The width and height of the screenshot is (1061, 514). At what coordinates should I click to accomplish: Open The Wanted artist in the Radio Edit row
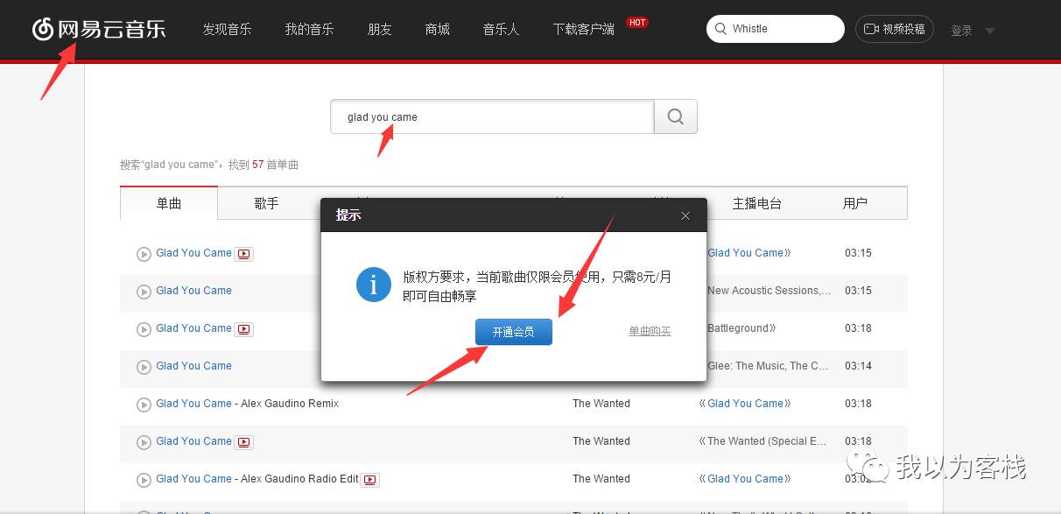pyautogui.click(x=601, y=479)
